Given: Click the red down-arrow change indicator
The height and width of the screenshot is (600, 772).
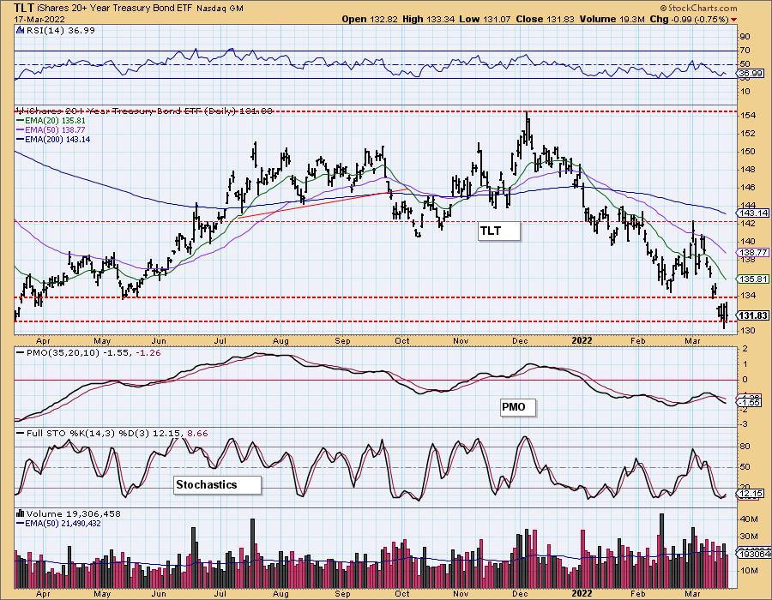Looking at the screenshot, I should point(734,20).
